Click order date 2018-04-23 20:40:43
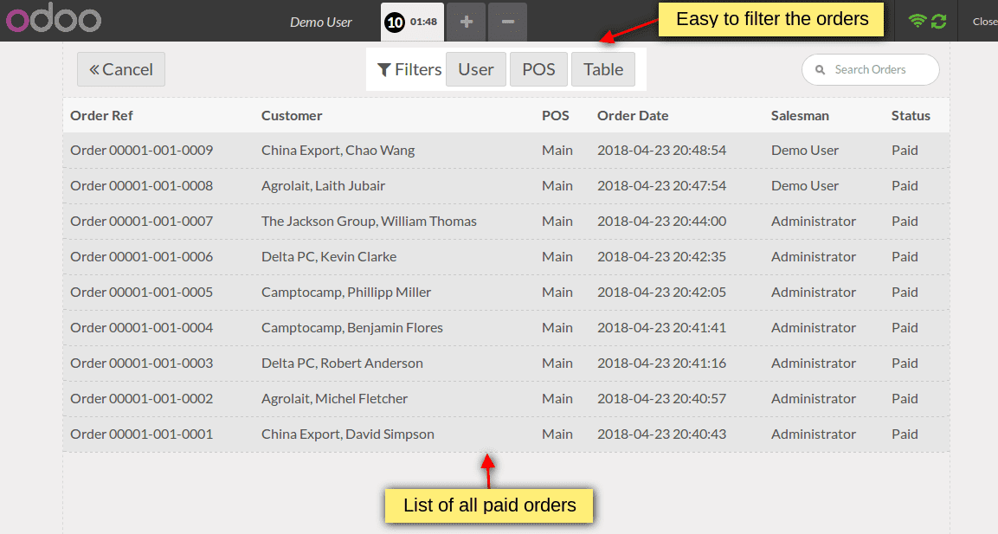This screenshot has height=534, width=998. [662, 434]
